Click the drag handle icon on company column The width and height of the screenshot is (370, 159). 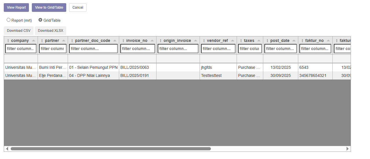[8, 41]
